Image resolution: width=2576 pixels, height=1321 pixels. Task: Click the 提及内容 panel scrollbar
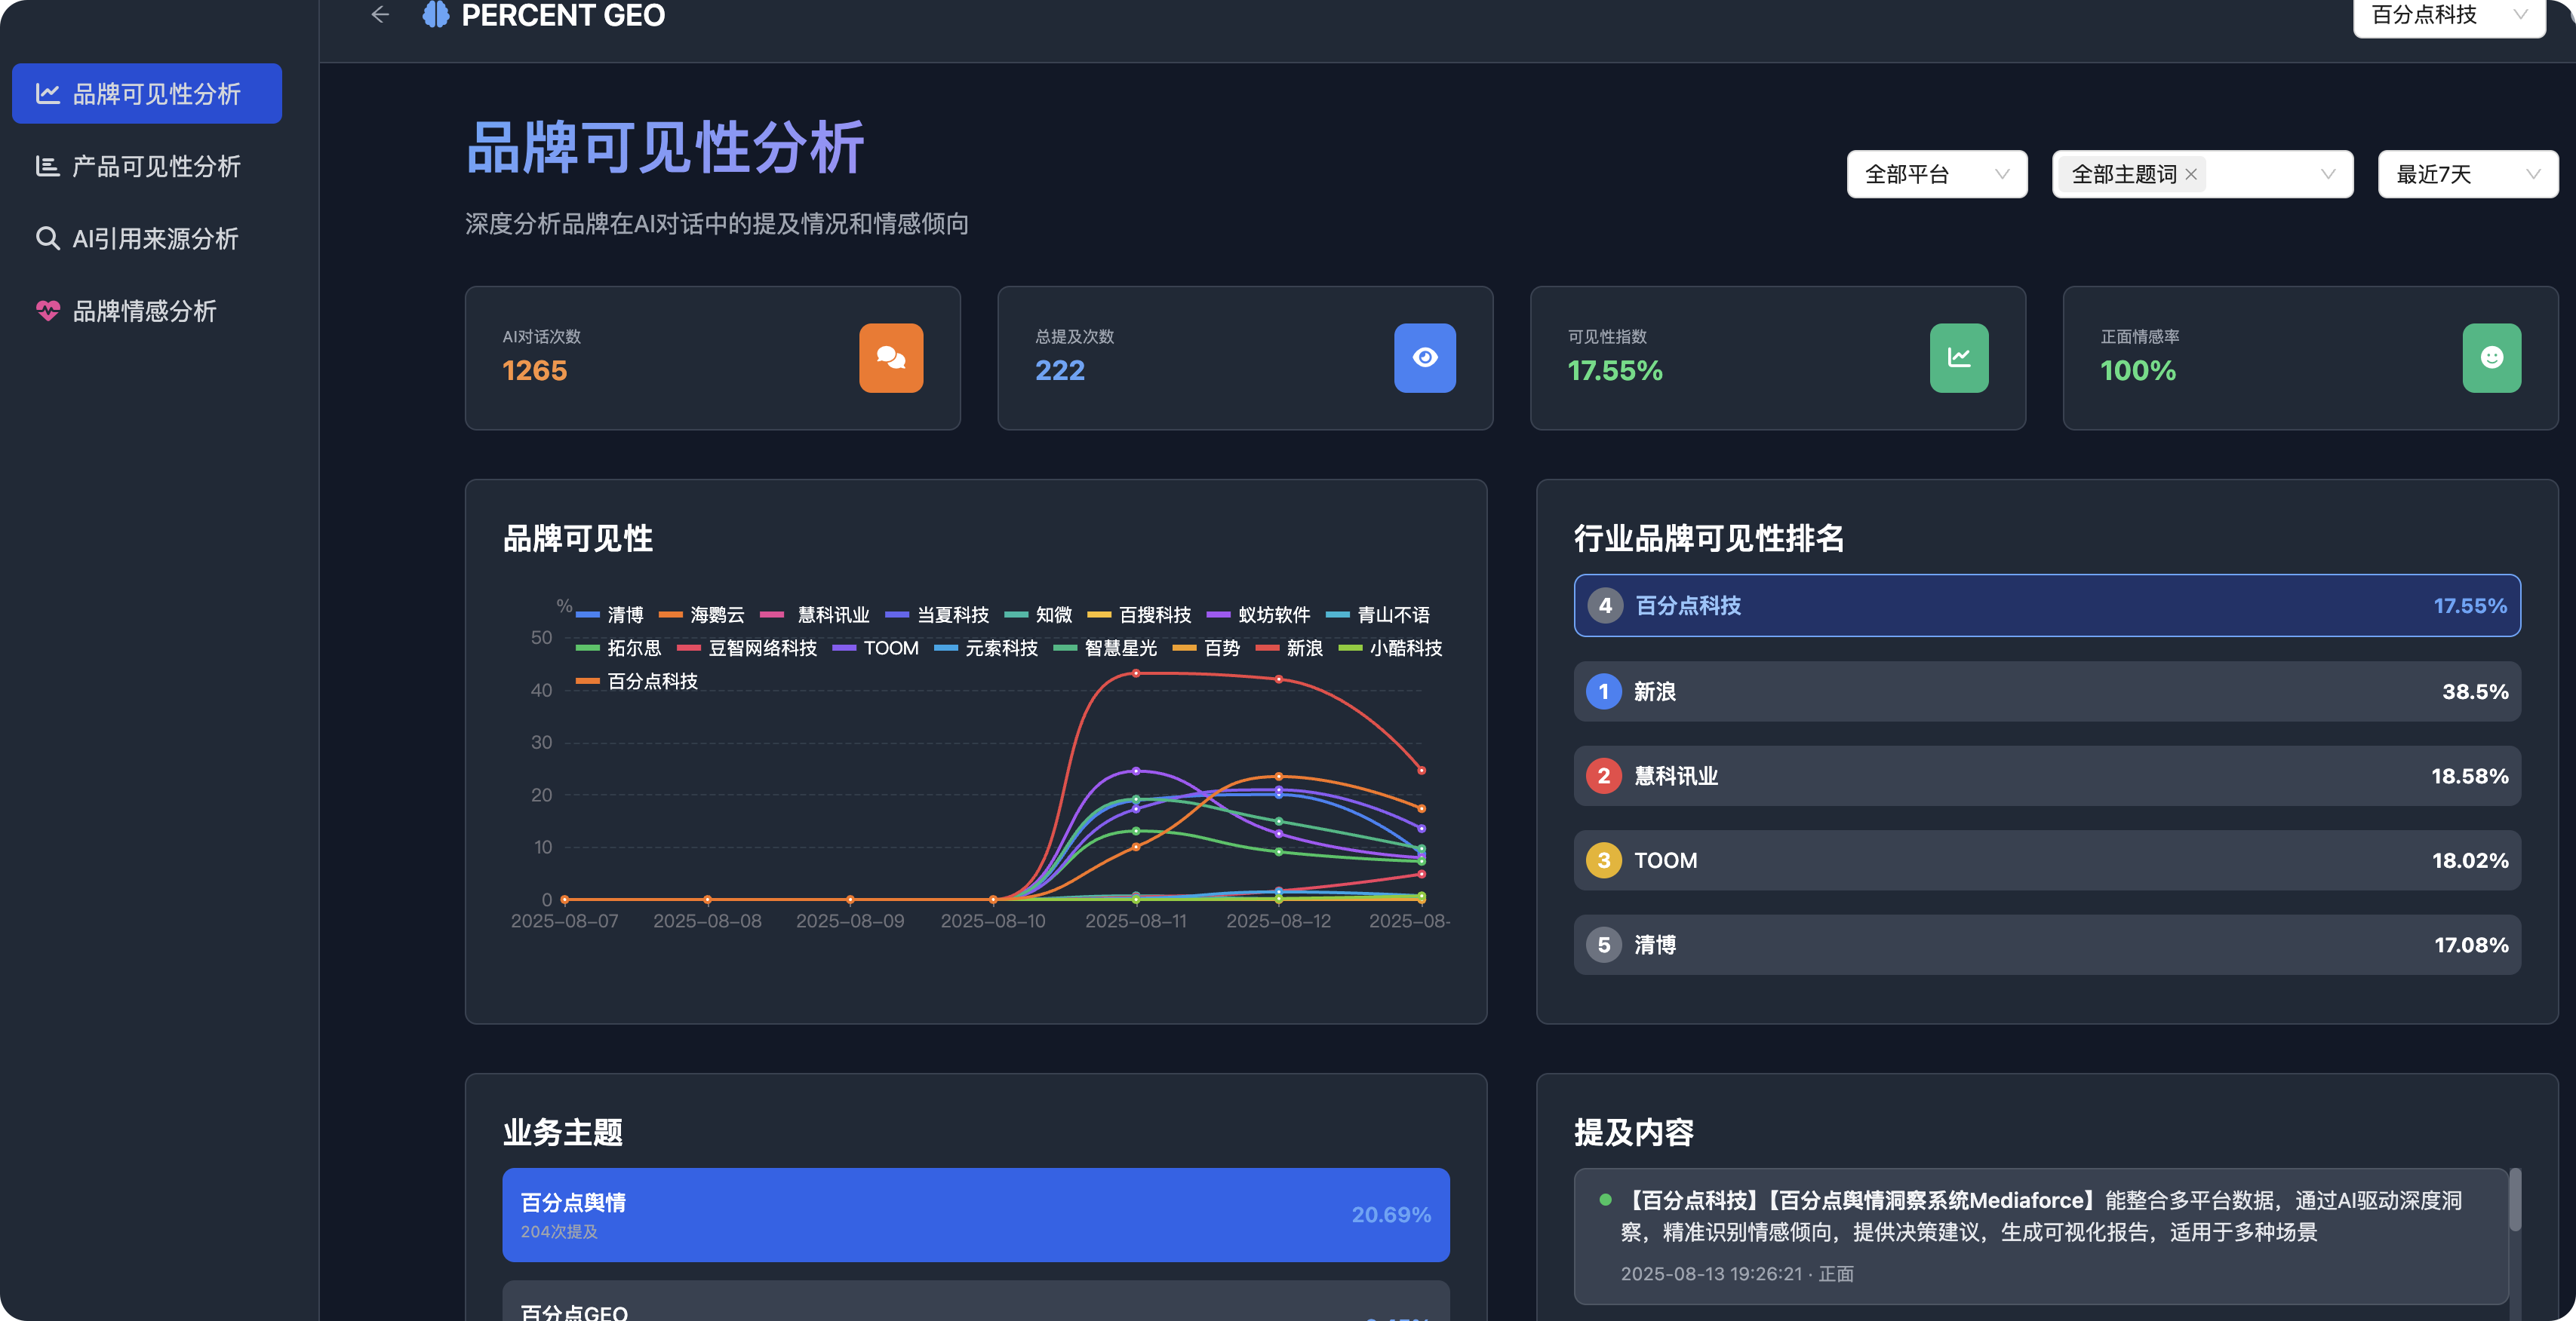(2514, 1199)
